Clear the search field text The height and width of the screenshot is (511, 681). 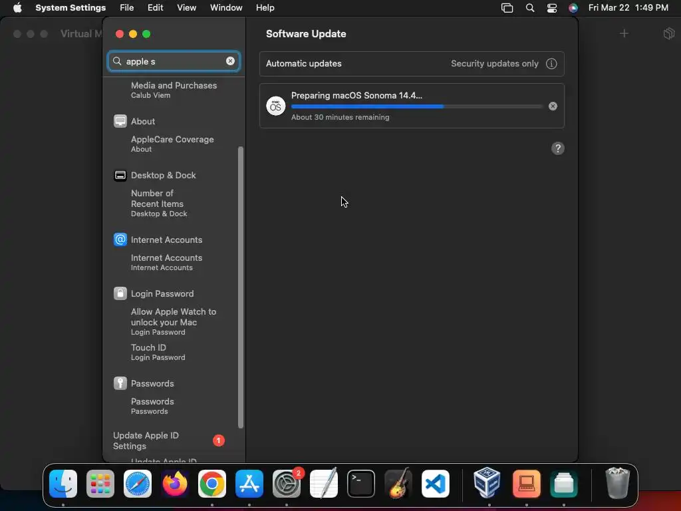[230, 61]
